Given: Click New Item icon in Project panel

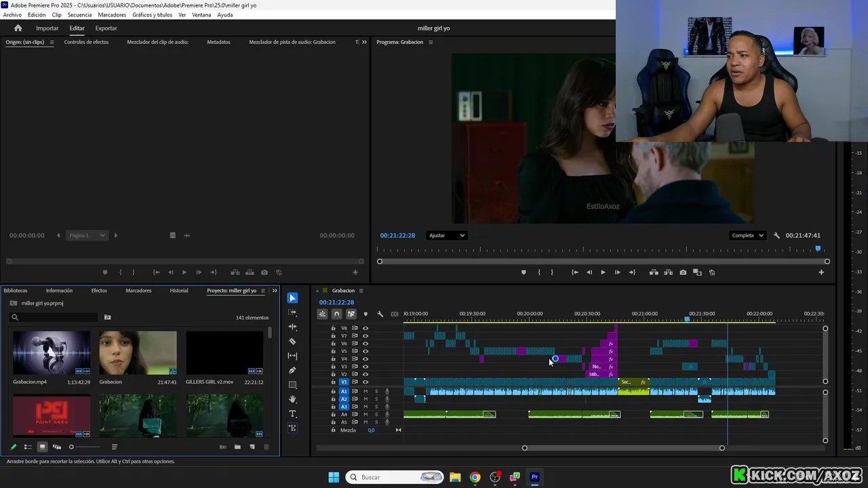Looking at the screenshot, I should tap(252, 447).
